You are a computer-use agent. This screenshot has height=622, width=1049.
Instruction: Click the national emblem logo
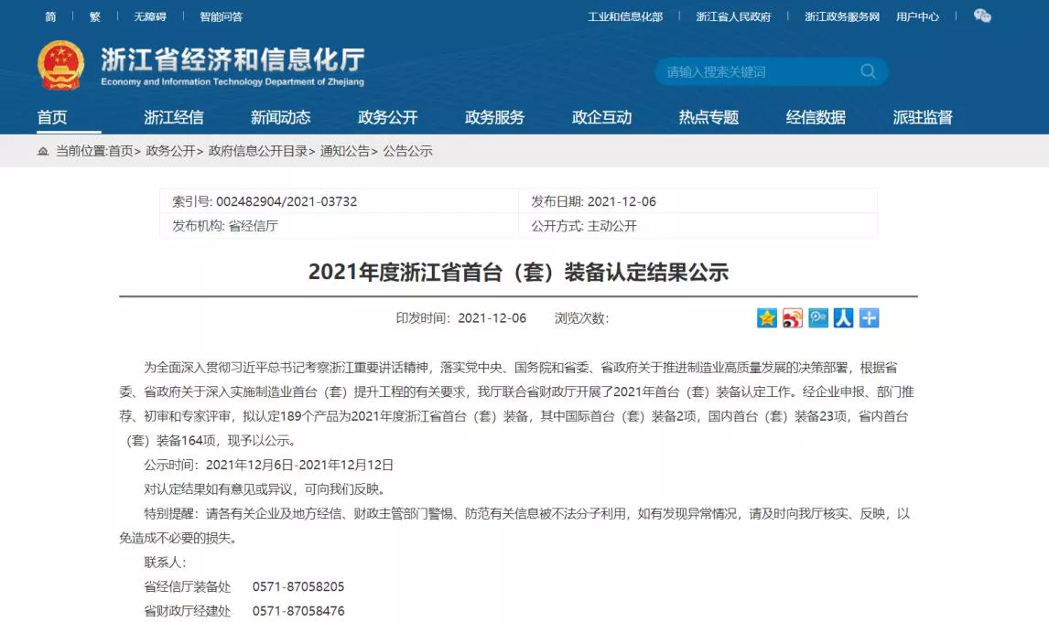pos(60,66)
